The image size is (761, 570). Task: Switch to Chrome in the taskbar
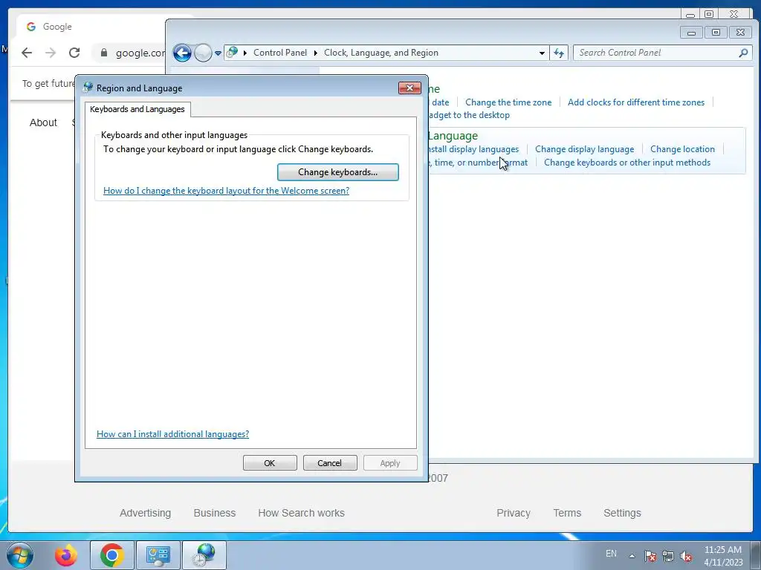tap(112, 555)
